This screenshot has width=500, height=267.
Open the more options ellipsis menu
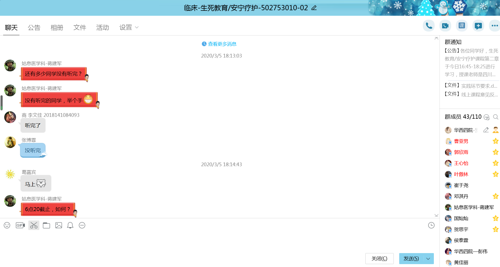(x=495, y=26)
